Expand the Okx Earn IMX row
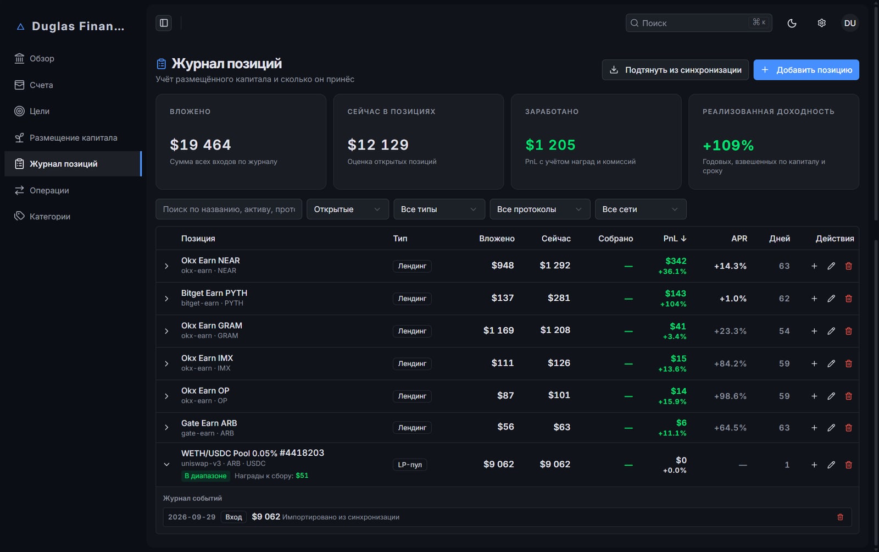The height and width of the screenshot is (552, 879). click(166, 364)
